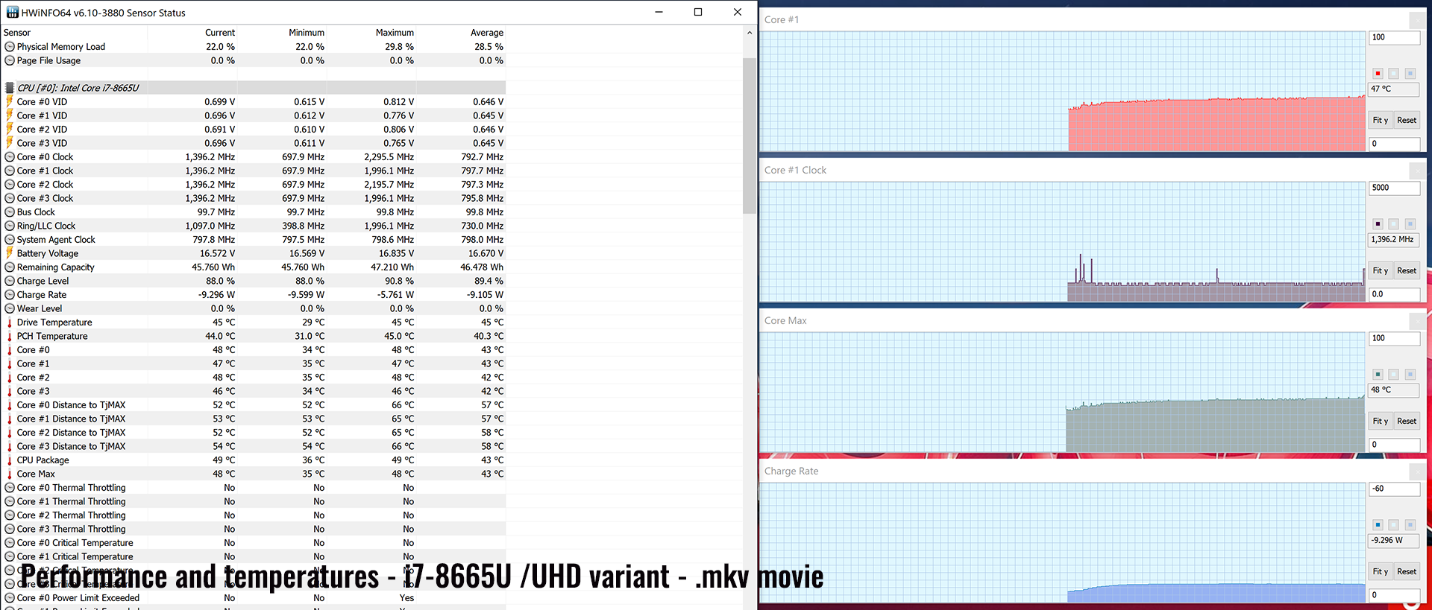Click Reset in the Core Max graph
The width and height of the screenshot is (1432, 610).
click(1407, 421)
